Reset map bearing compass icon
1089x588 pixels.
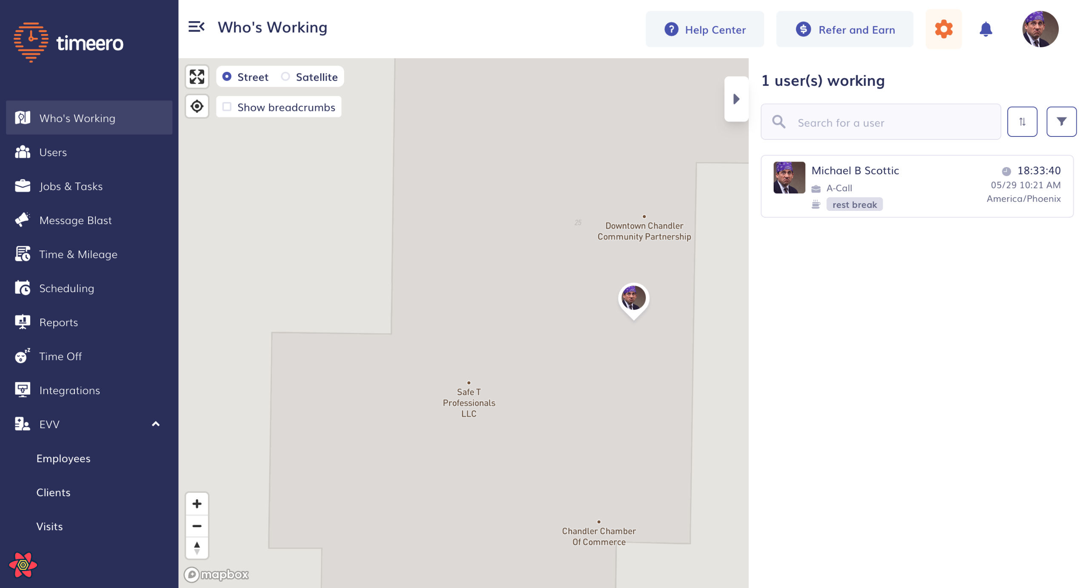coord(197,548)
